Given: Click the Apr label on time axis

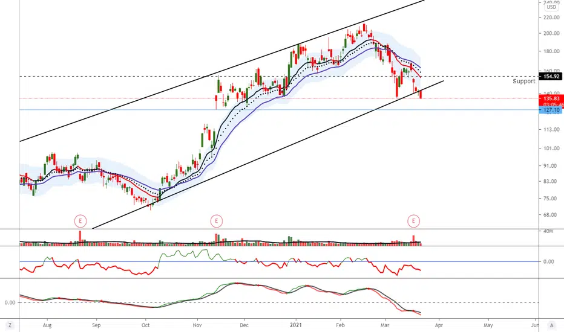Looking at the screenshot, I should (x=439, y=325).
